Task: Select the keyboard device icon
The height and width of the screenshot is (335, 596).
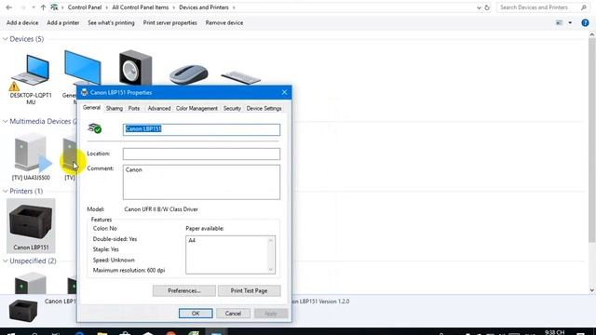Action: pyautogui.click(x=241, y=77)
